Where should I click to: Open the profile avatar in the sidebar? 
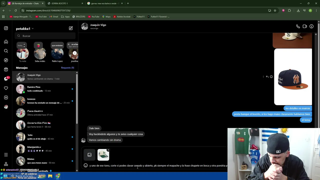(x=6, y=107)
